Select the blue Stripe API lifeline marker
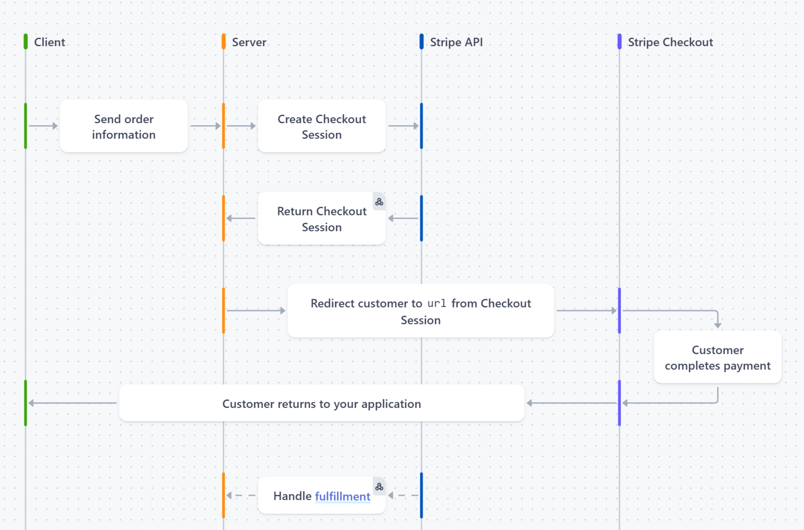Viewport: 804px width, 530px height. [x=421, y=42]
